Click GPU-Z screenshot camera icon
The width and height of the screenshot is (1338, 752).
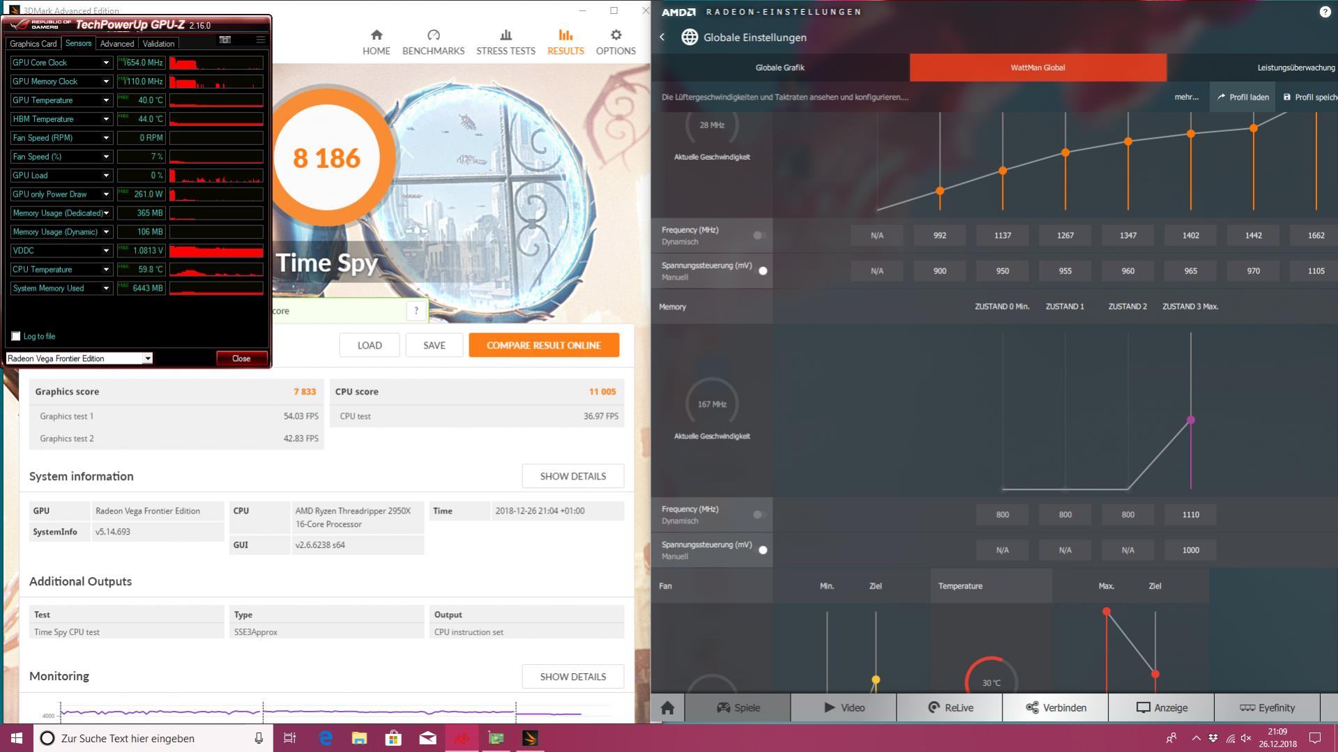pyautogui.click(x=225, y=40)
